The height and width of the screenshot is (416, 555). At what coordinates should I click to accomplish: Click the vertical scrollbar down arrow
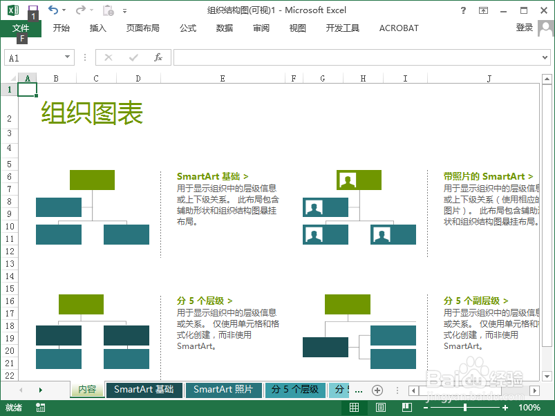coord(547,376)
